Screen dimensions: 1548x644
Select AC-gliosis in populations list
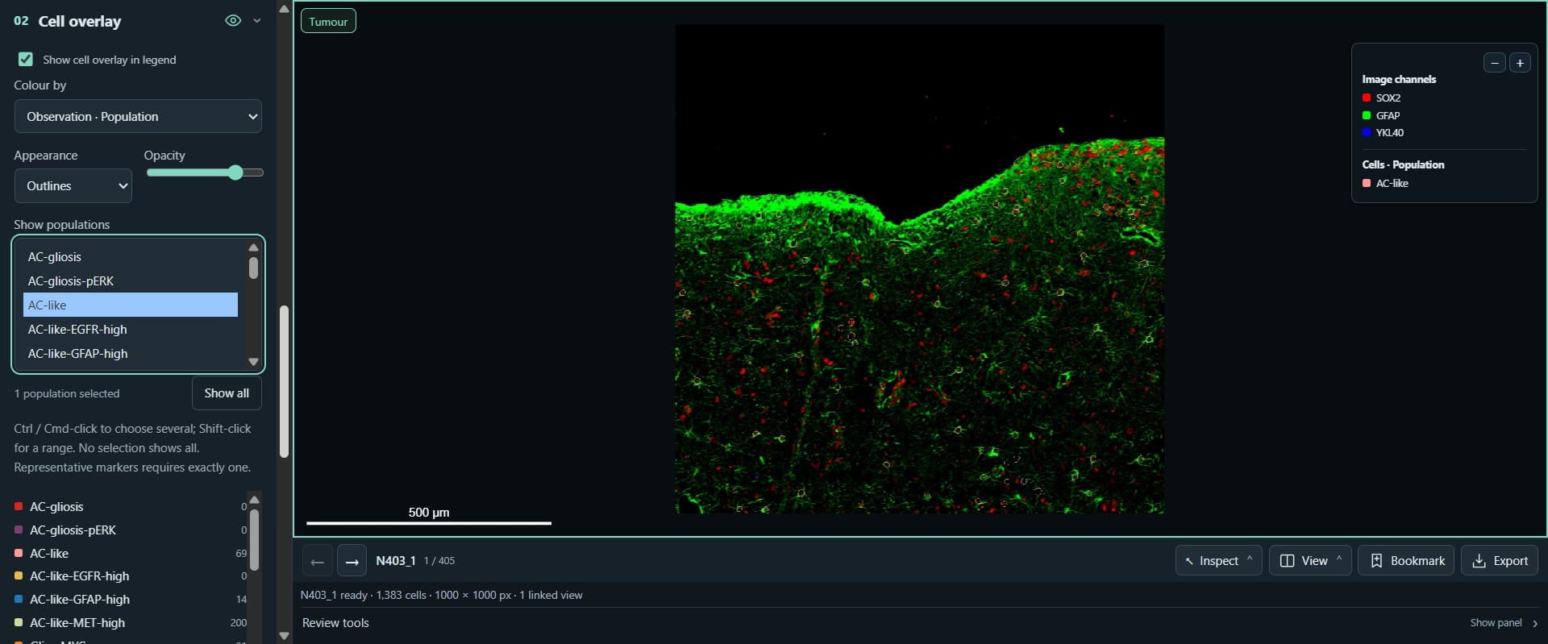131,256
